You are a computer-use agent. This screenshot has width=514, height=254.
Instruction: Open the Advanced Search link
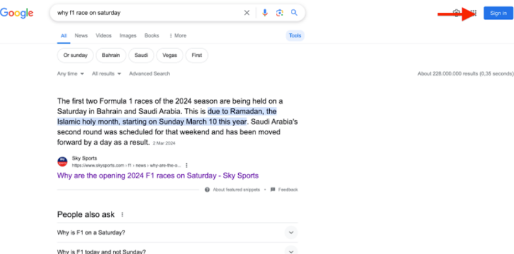pos(150,74)
